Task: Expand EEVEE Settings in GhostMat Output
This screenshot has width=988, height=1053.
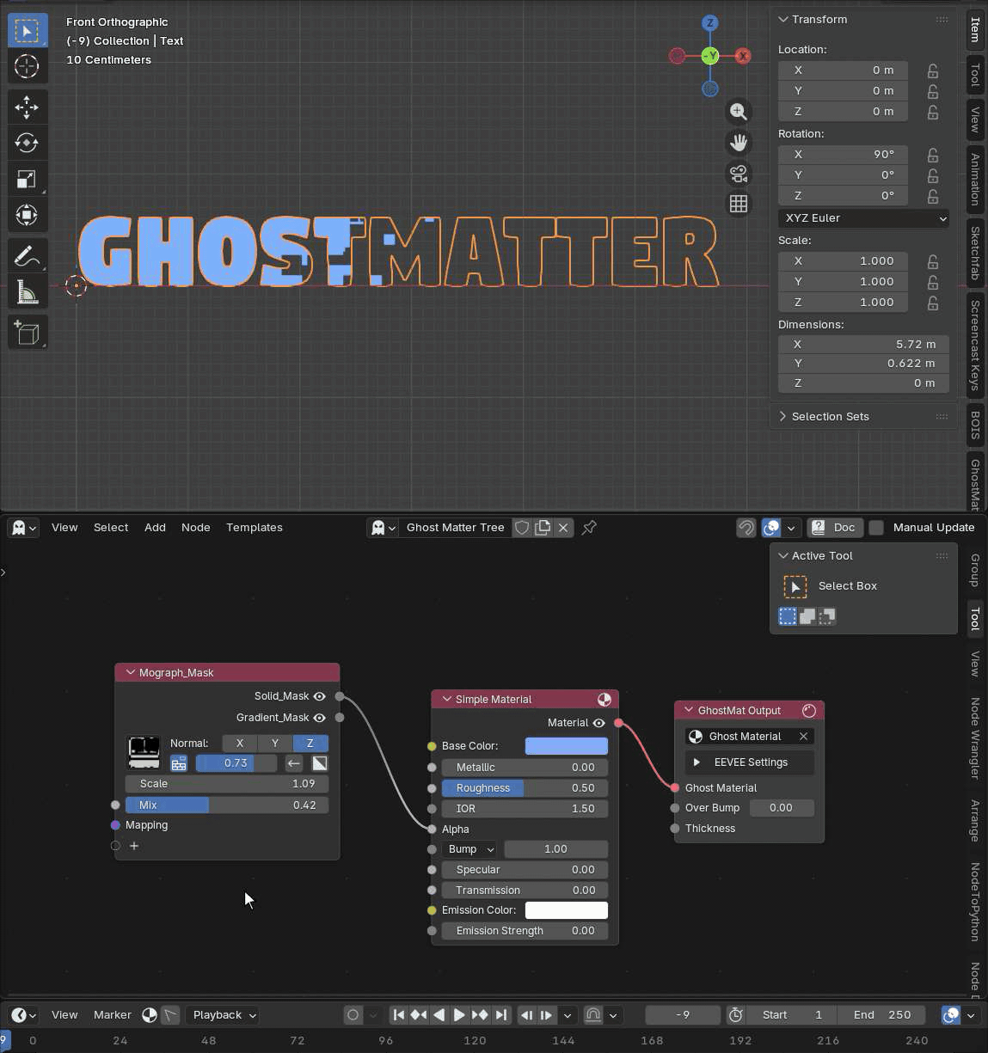Action: click(x=697, y=762)
